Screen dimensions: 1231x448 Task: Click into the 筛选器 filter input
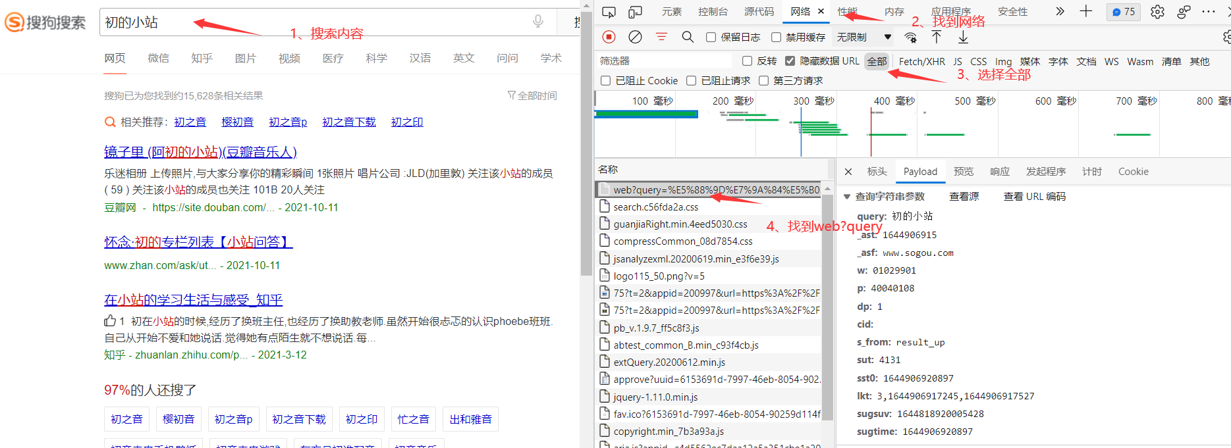tap(664, 61)
